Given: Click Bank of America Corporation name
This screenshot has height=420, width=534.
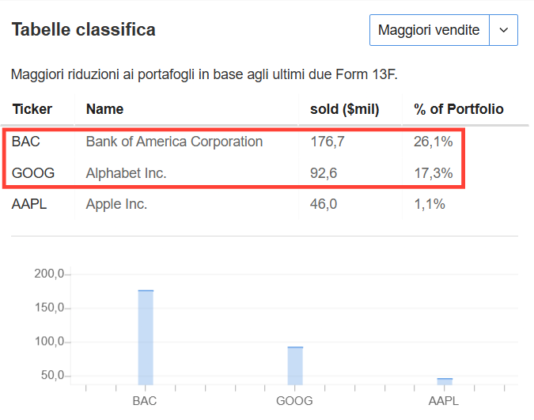Looking at the screenshot, I should click(174, 142).
